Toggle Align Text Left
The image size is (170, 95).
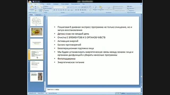point(76,10)
